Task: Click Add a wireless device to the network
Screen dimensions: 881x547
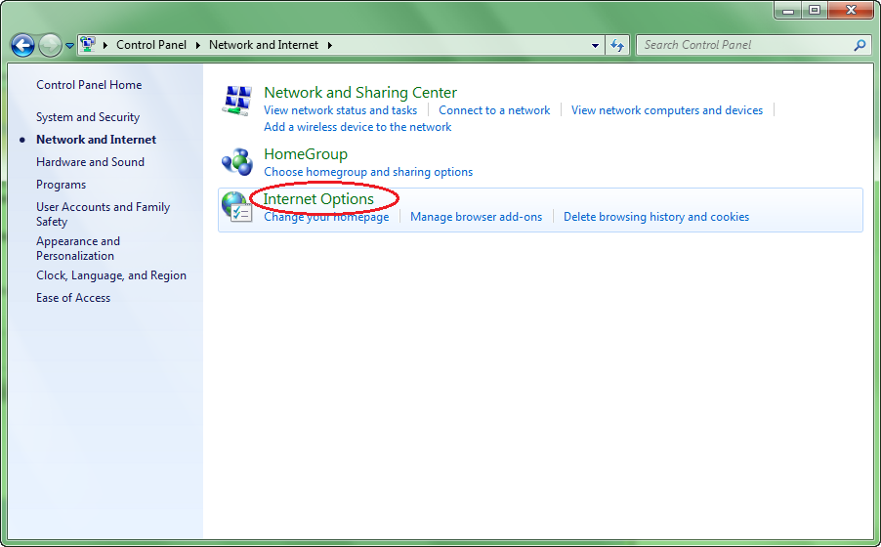Action: pos(357,127)
